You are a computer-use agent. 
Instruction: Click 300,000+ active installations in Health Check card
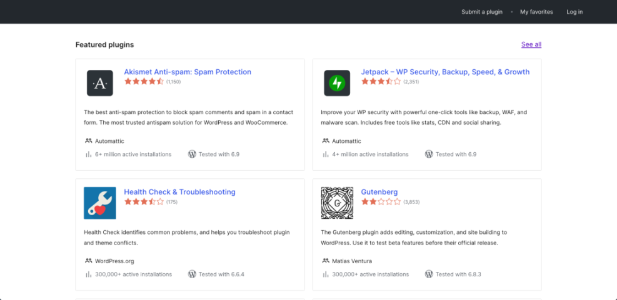pyautogui.click(x=133, y=274)
